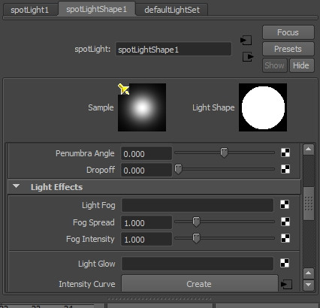Viewport: 320px width, 308px height.
Task: Click the Dropoff slider handle
Action: pos(178,169)
